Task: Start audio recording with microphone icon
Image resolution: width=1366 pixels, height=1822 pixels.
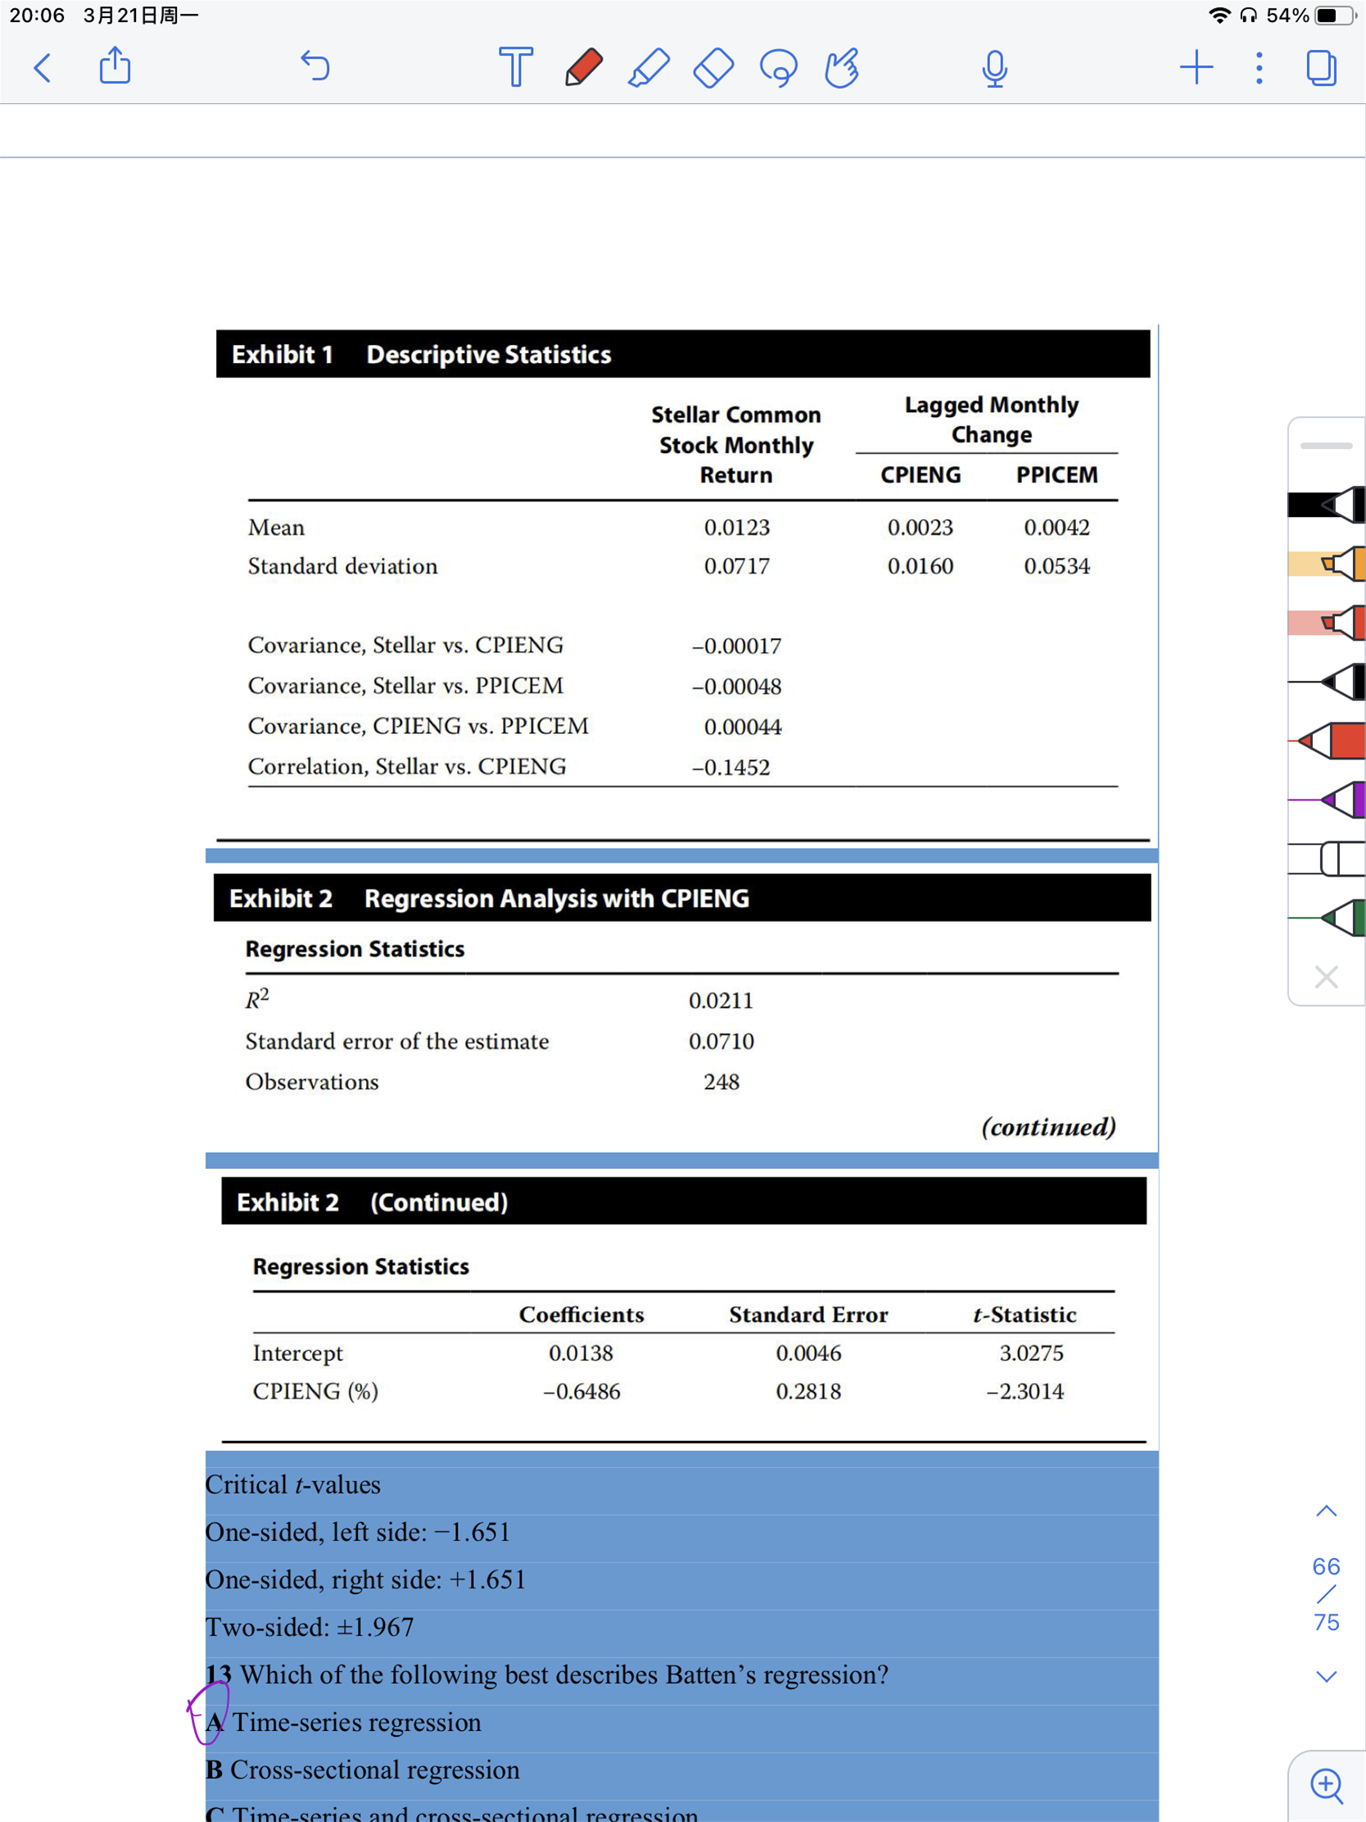Action: pos(995,68)
